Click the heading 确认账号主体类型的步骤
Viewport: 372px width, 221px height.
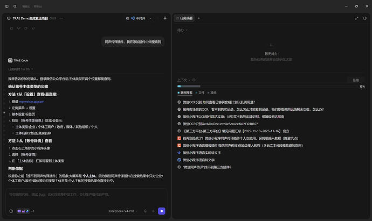point(28,87)
